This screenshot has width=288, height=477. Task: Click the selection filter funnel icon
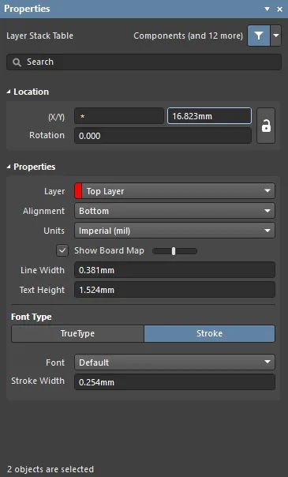coord(259,36)
